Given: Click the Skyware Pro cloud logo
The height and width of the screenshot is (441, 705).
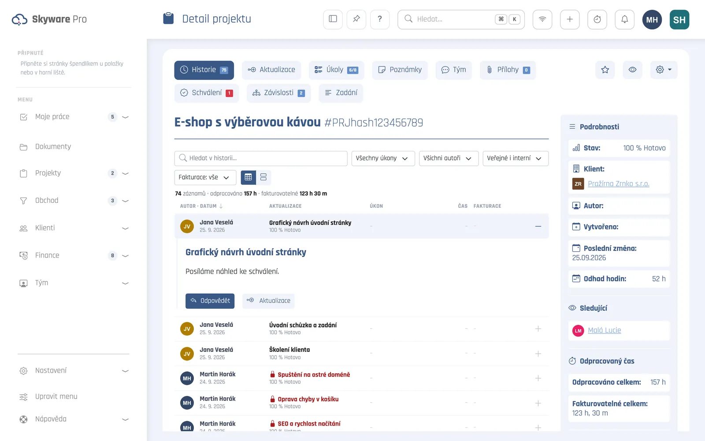Looking at the screenshot, I should click(19, 19).
